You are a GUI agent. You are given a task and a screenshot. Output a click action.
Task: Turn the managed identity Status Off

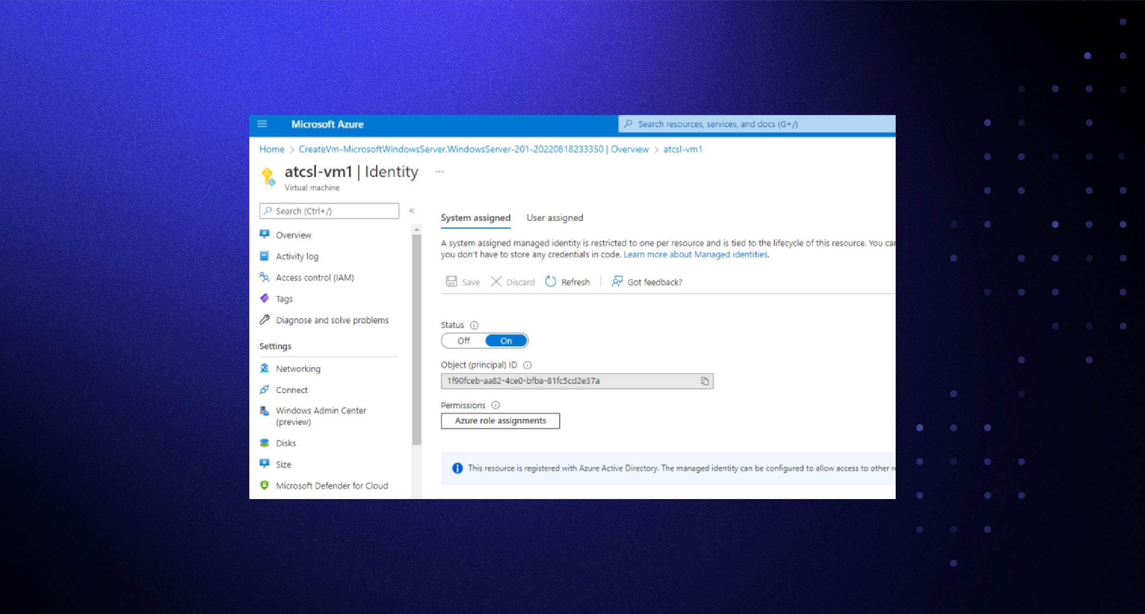(x=463, y=340)
